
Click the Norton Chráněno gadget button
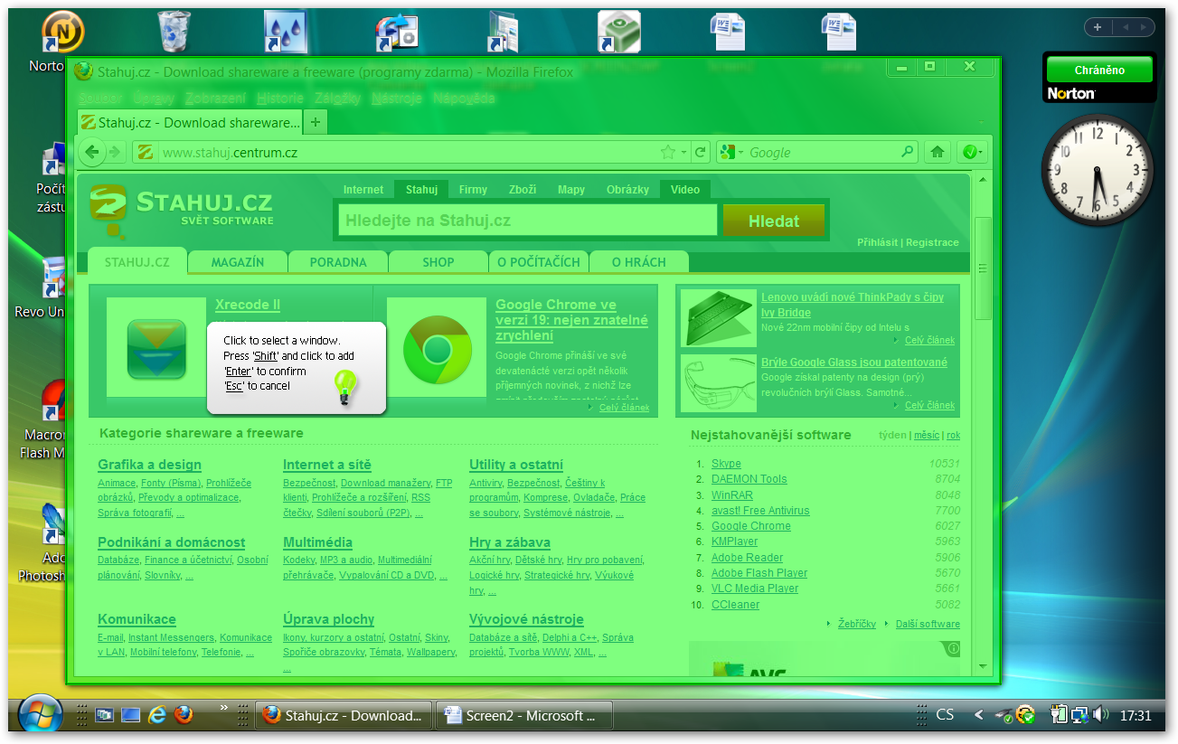1099,70
